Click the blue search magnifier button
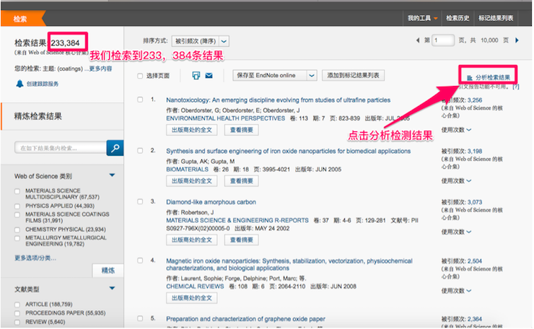Image resolution: width=534 pixels, height=329 pixels. (x=115, y=148)
